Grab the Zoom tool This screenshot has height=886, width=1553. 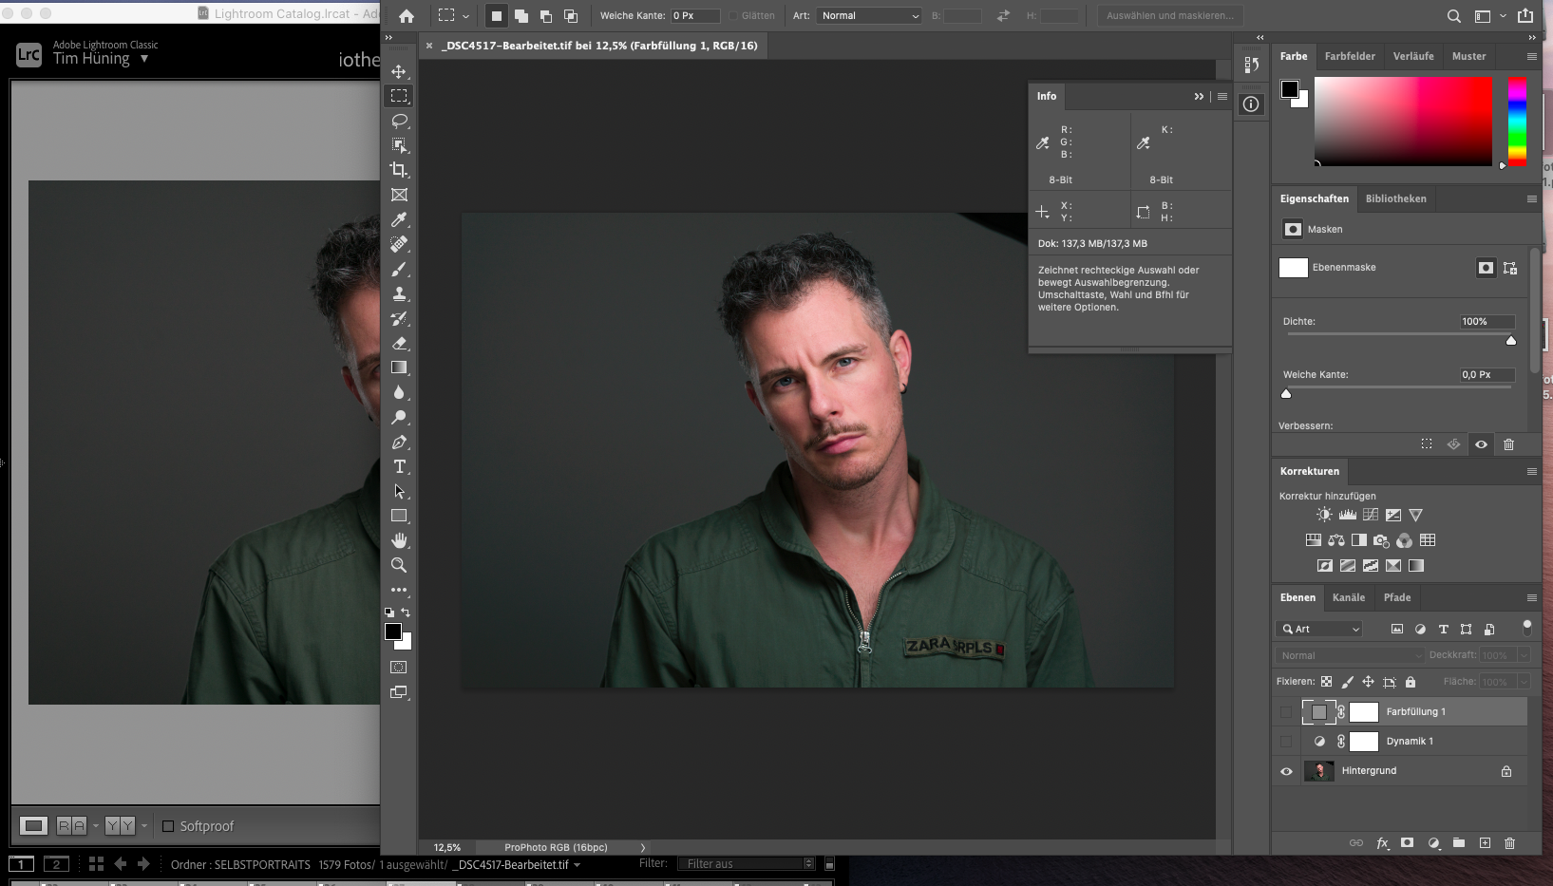coord(399,565)
